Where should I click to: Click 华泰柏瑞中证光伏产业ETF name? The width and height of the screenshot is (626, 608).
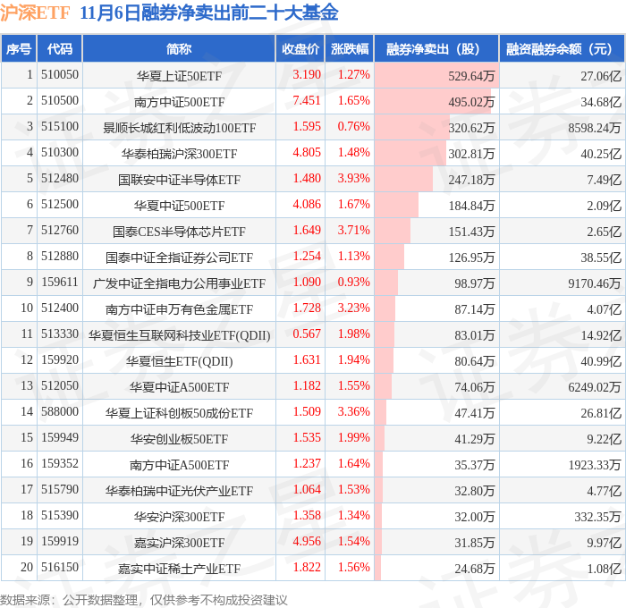179,491
